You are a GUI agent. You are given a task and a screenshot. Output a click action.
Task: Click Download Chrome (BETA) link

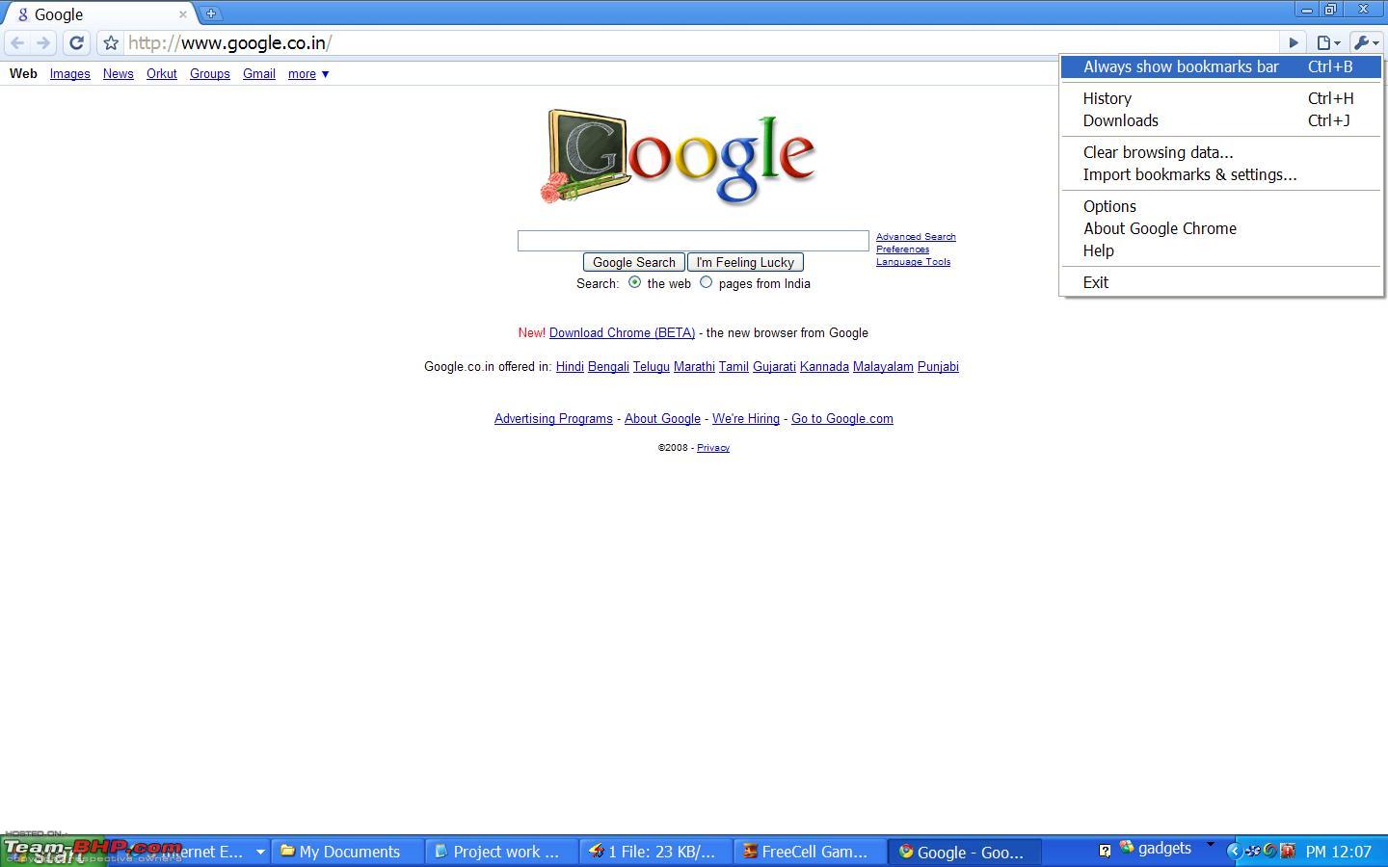point(622,333)
